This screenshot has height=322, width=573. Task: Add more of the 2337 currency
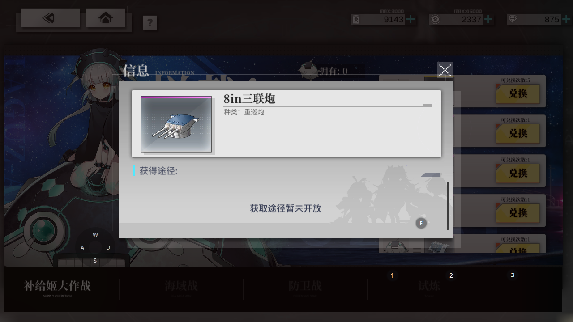coord(488,19)
